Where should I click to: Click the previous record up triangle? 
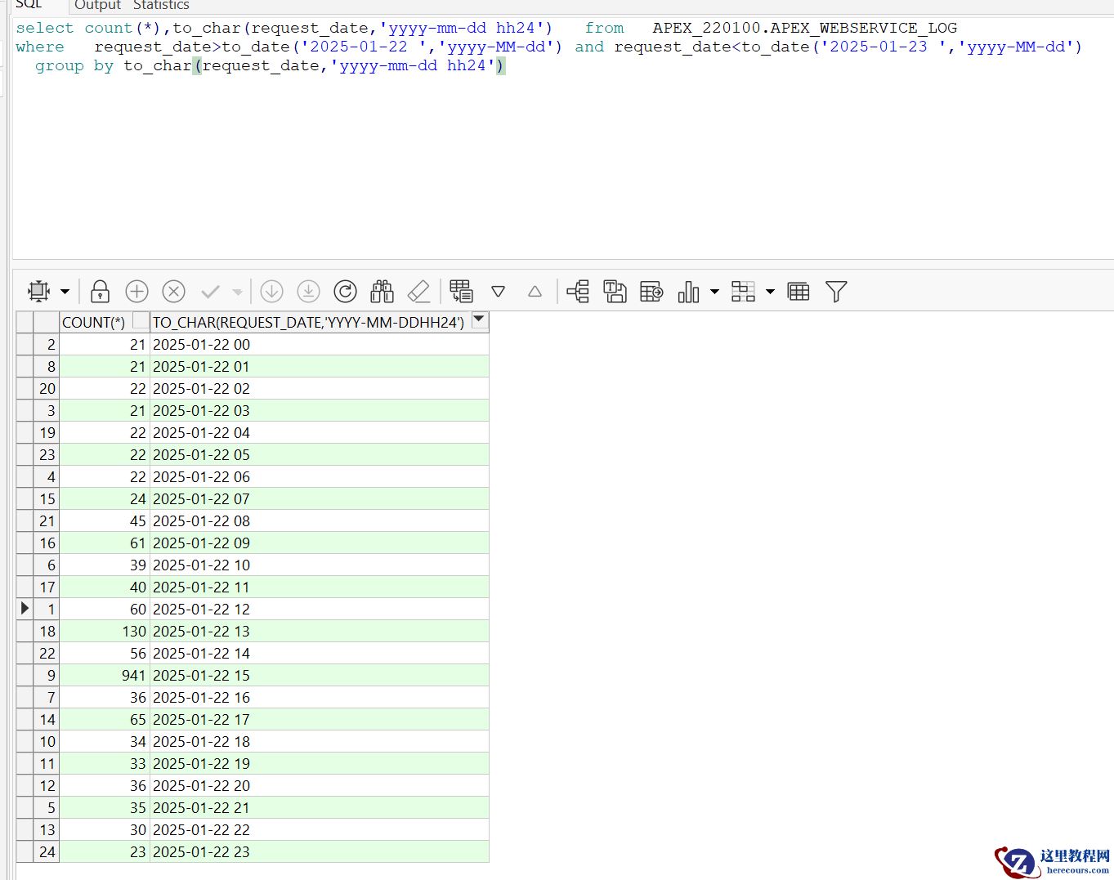(x=535, y=292)
